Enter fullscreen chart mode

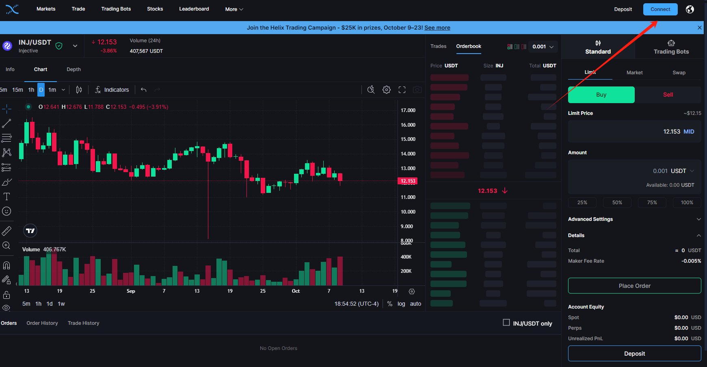pos(402,90)
